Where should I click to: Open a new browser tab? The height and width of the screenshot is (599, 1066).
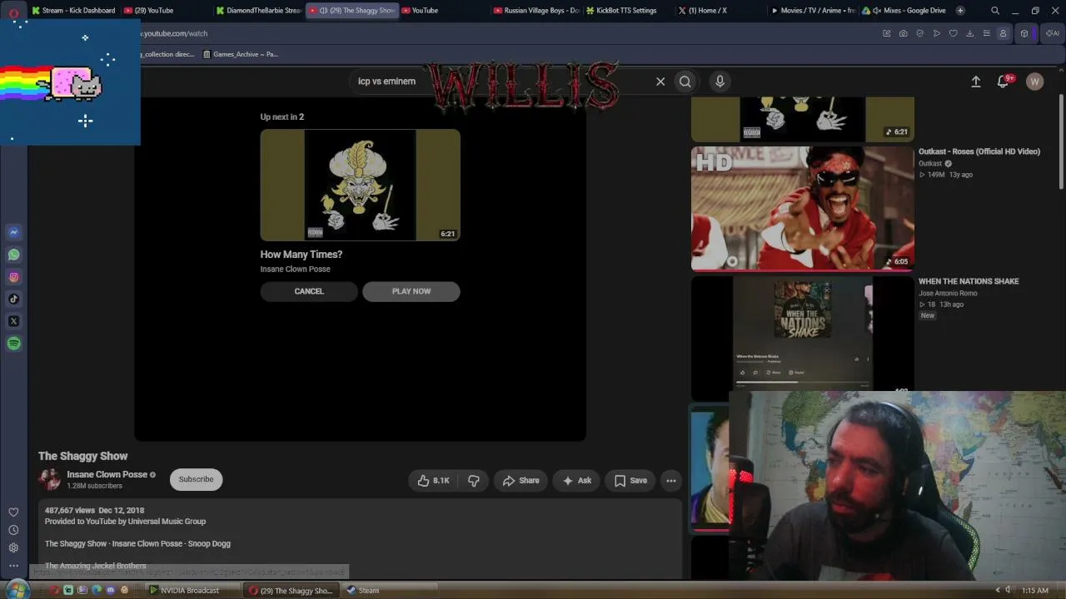(960, 11)
